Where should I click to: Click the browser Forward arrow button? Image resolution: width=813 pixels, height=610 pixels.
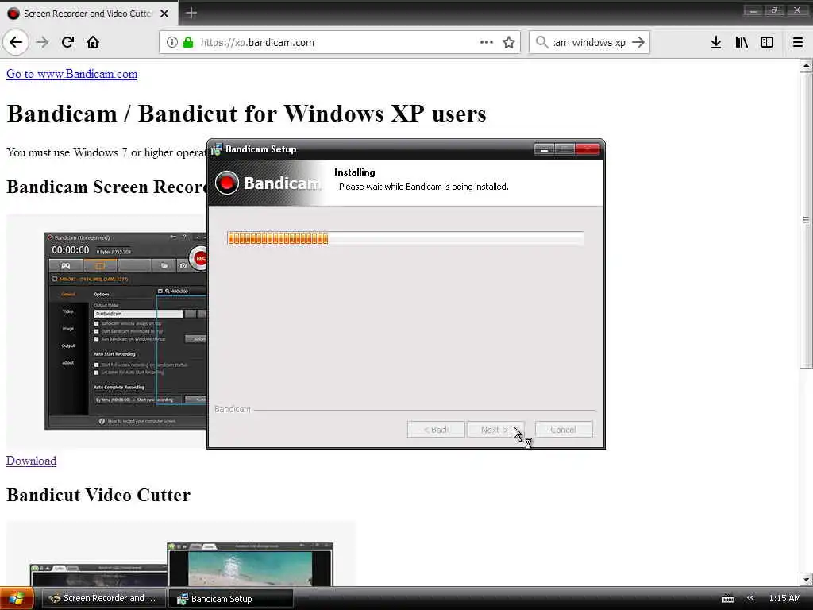pyautogui.click(x=43, y=42)
